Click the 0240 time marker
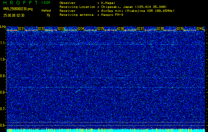Image resolution: width=208 pixels, height=132 pixels. 200,29
